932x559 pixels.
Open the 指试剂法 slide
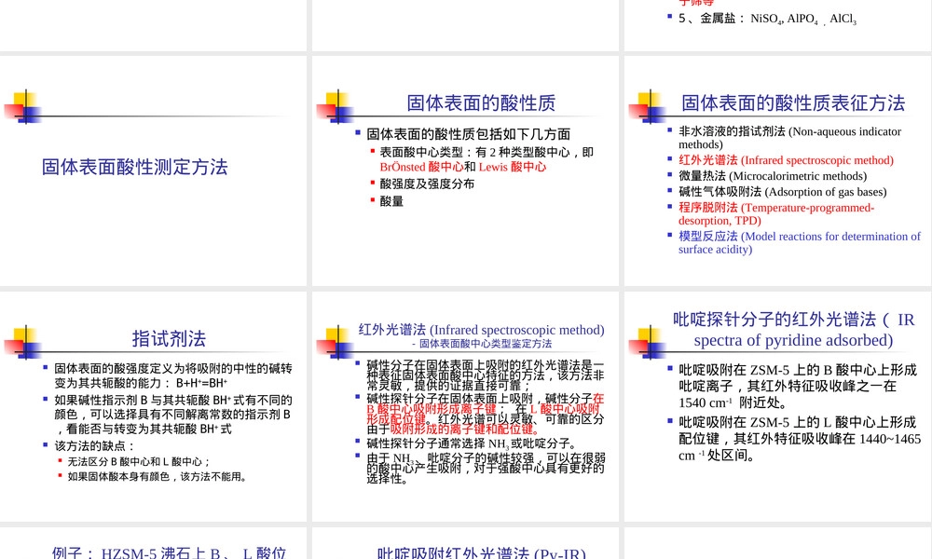(x=154, y=406)
